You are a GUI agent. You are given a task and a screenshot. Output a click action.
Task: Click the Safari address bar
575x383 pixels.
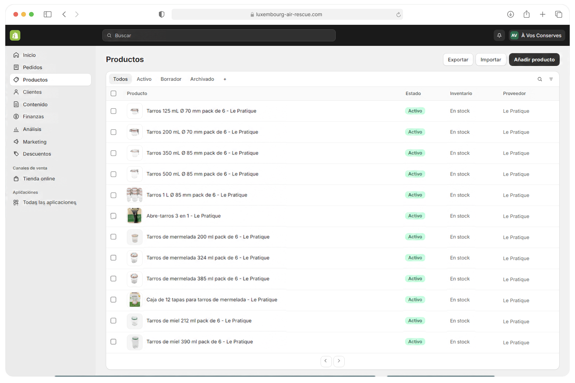(287, 14)
